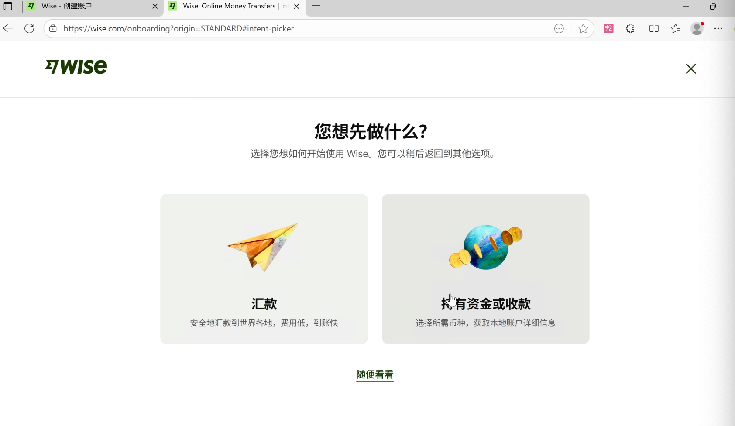Open the 随便看看 link
Viewport: 735px width, 426px height.
(x=374, y=374)
